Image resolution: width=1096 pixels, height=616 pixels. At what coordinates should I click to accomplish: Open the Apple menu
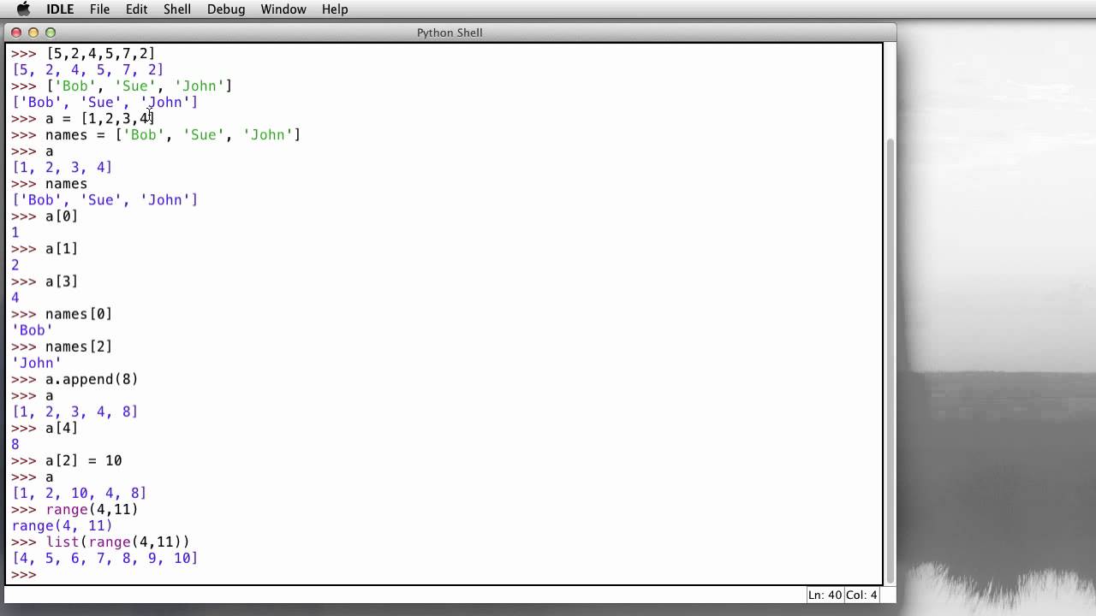(x=23, y=9)
